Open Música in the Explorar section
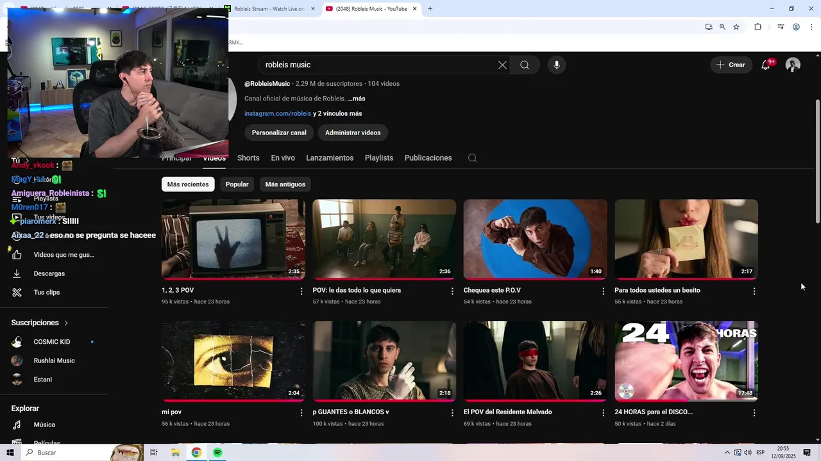Image resolution: width=821 pixels, height=461 pixels. (55, 425)
